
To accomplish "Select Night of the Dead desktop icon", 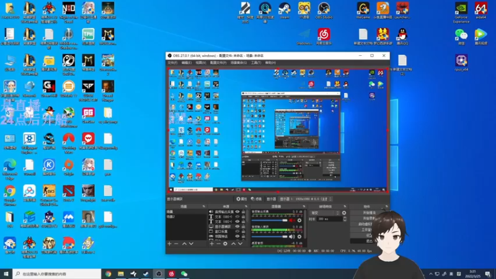I will click(x=69, y=12).
